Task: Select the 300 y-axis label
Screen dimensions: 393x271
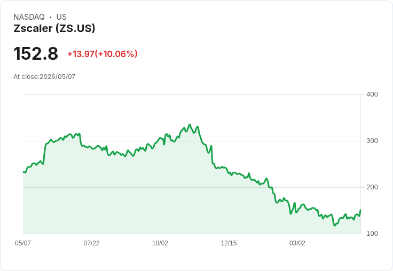Action: 372,141
